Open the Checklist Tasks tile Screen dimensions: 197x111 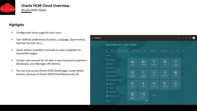[154, 63]
